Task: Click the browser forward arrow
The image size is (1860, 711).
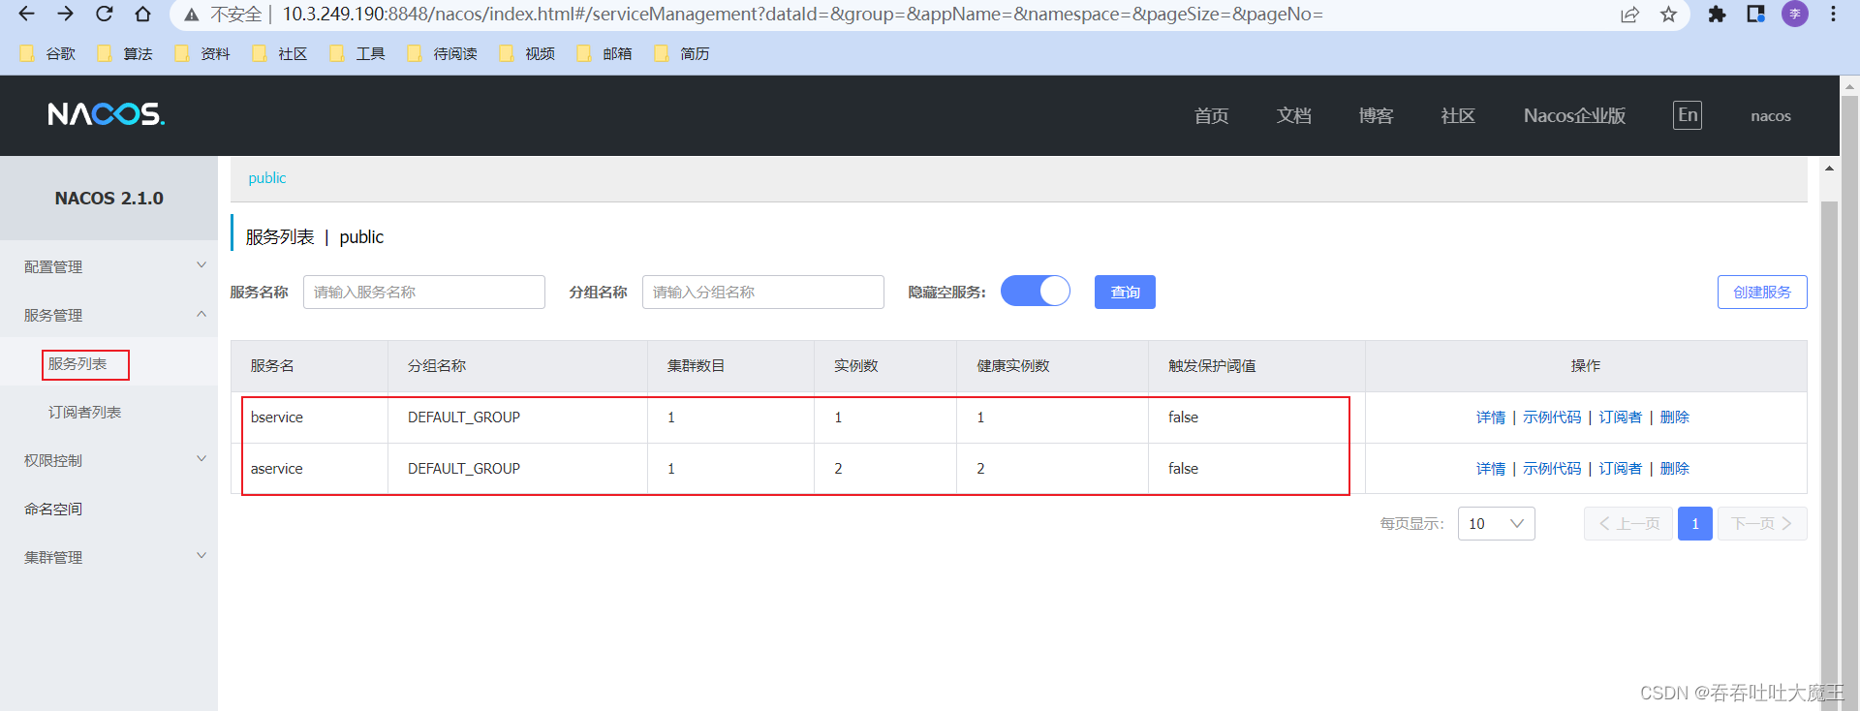Action: click(x=65, y=14)
